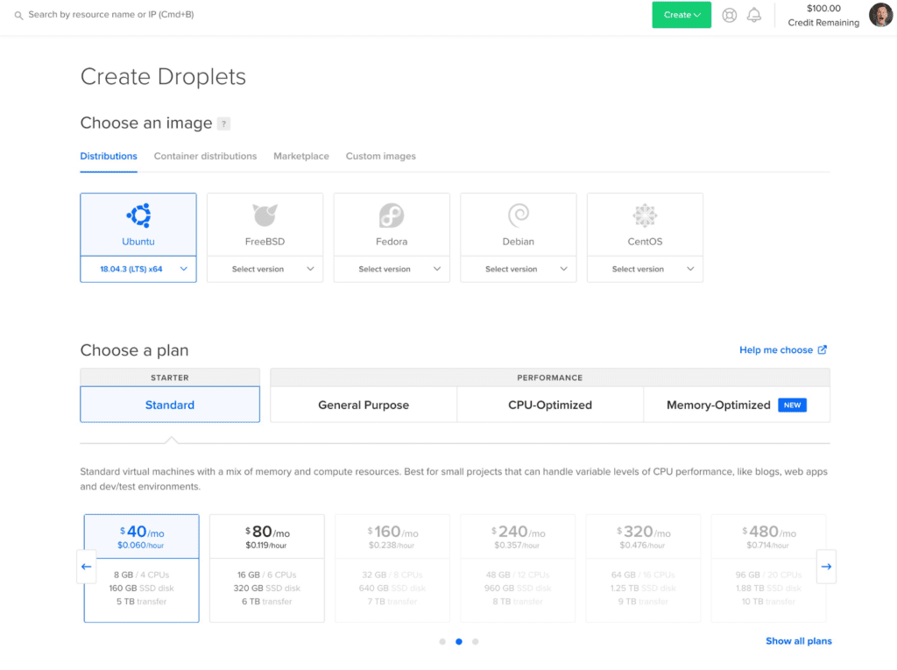This screenshot has height=670, width=897.
Task: Click the external link icon beside Help me choose
Action: pyautogui.click(x=822, y=349)
